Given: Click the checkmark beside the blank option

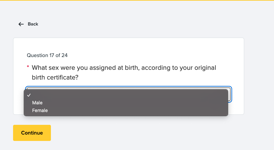Looking at the screenshot, I should point(29,95).
